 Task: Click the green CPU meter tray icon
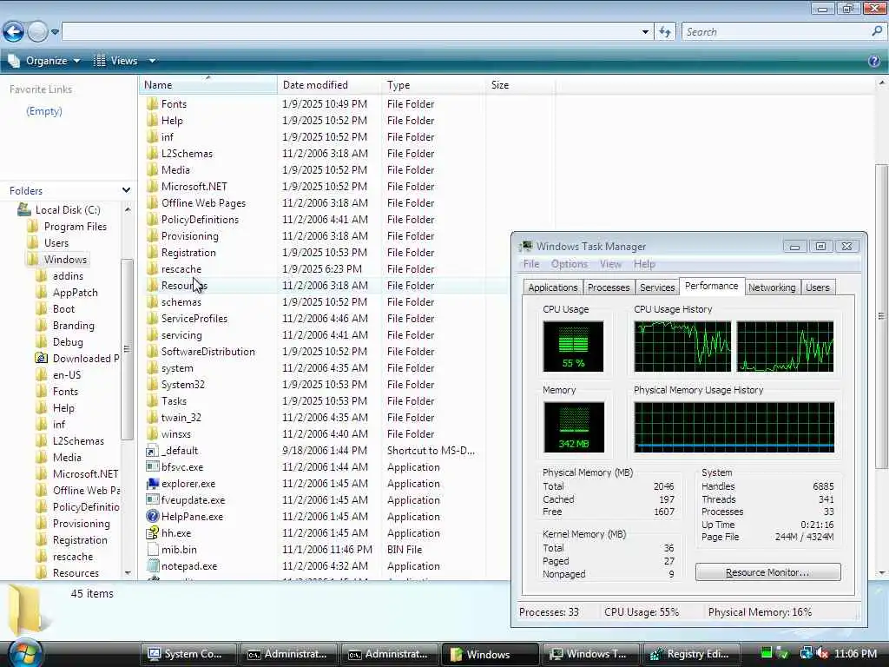(767, 653)
